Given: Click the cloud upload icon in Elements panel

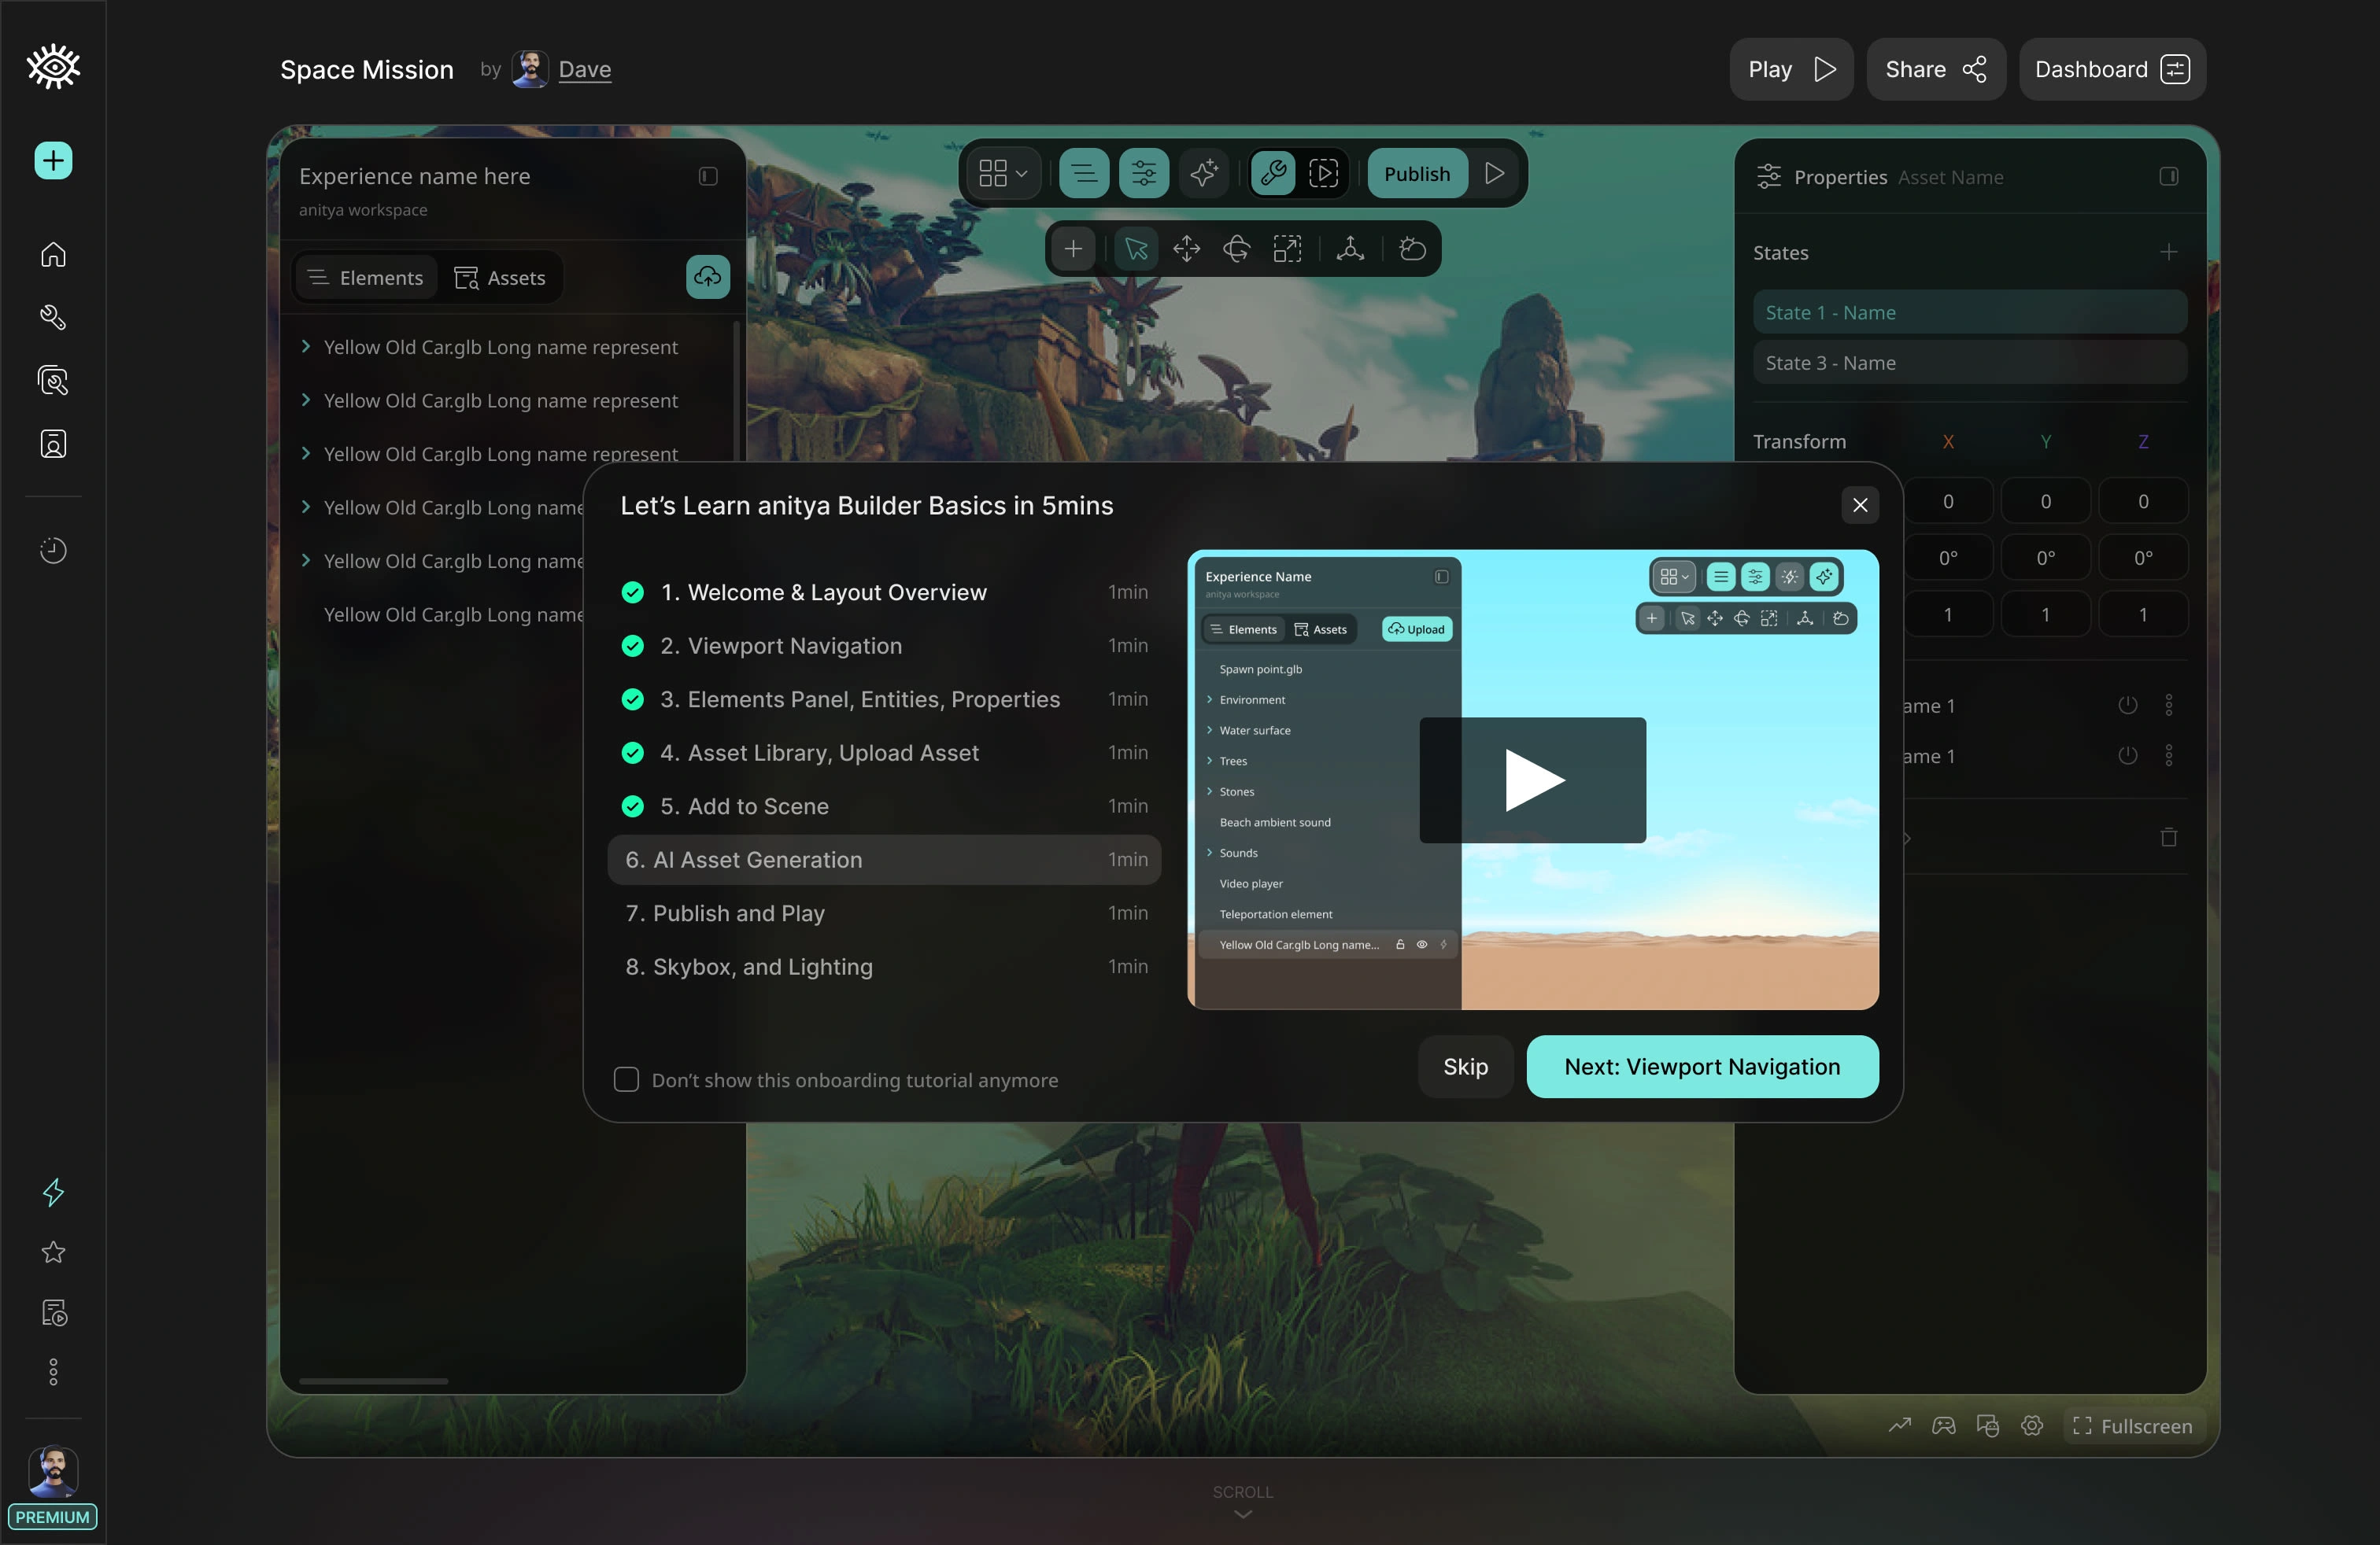Looking at the screenshot, I should click(x=707, y=277).
